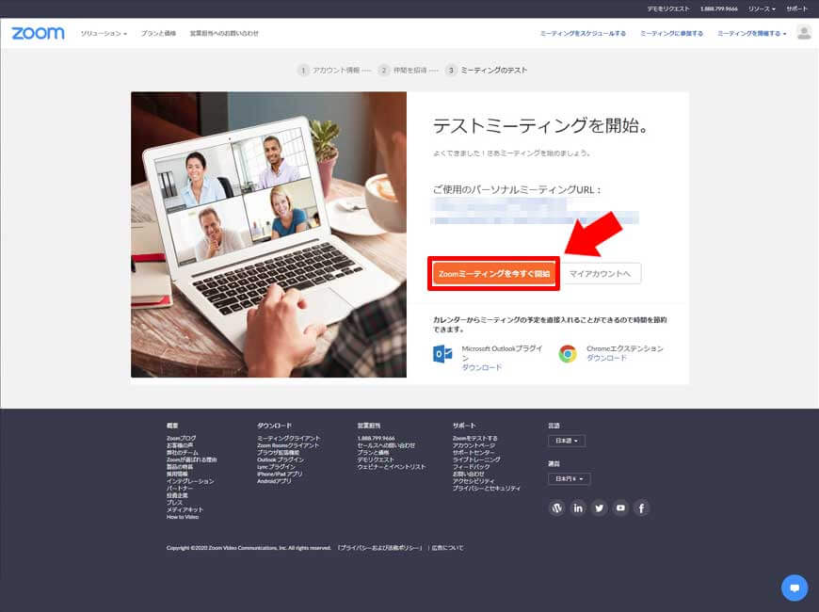Open the メディアキット footer link
Screen dimensions: 819x612
coord(185,509)
